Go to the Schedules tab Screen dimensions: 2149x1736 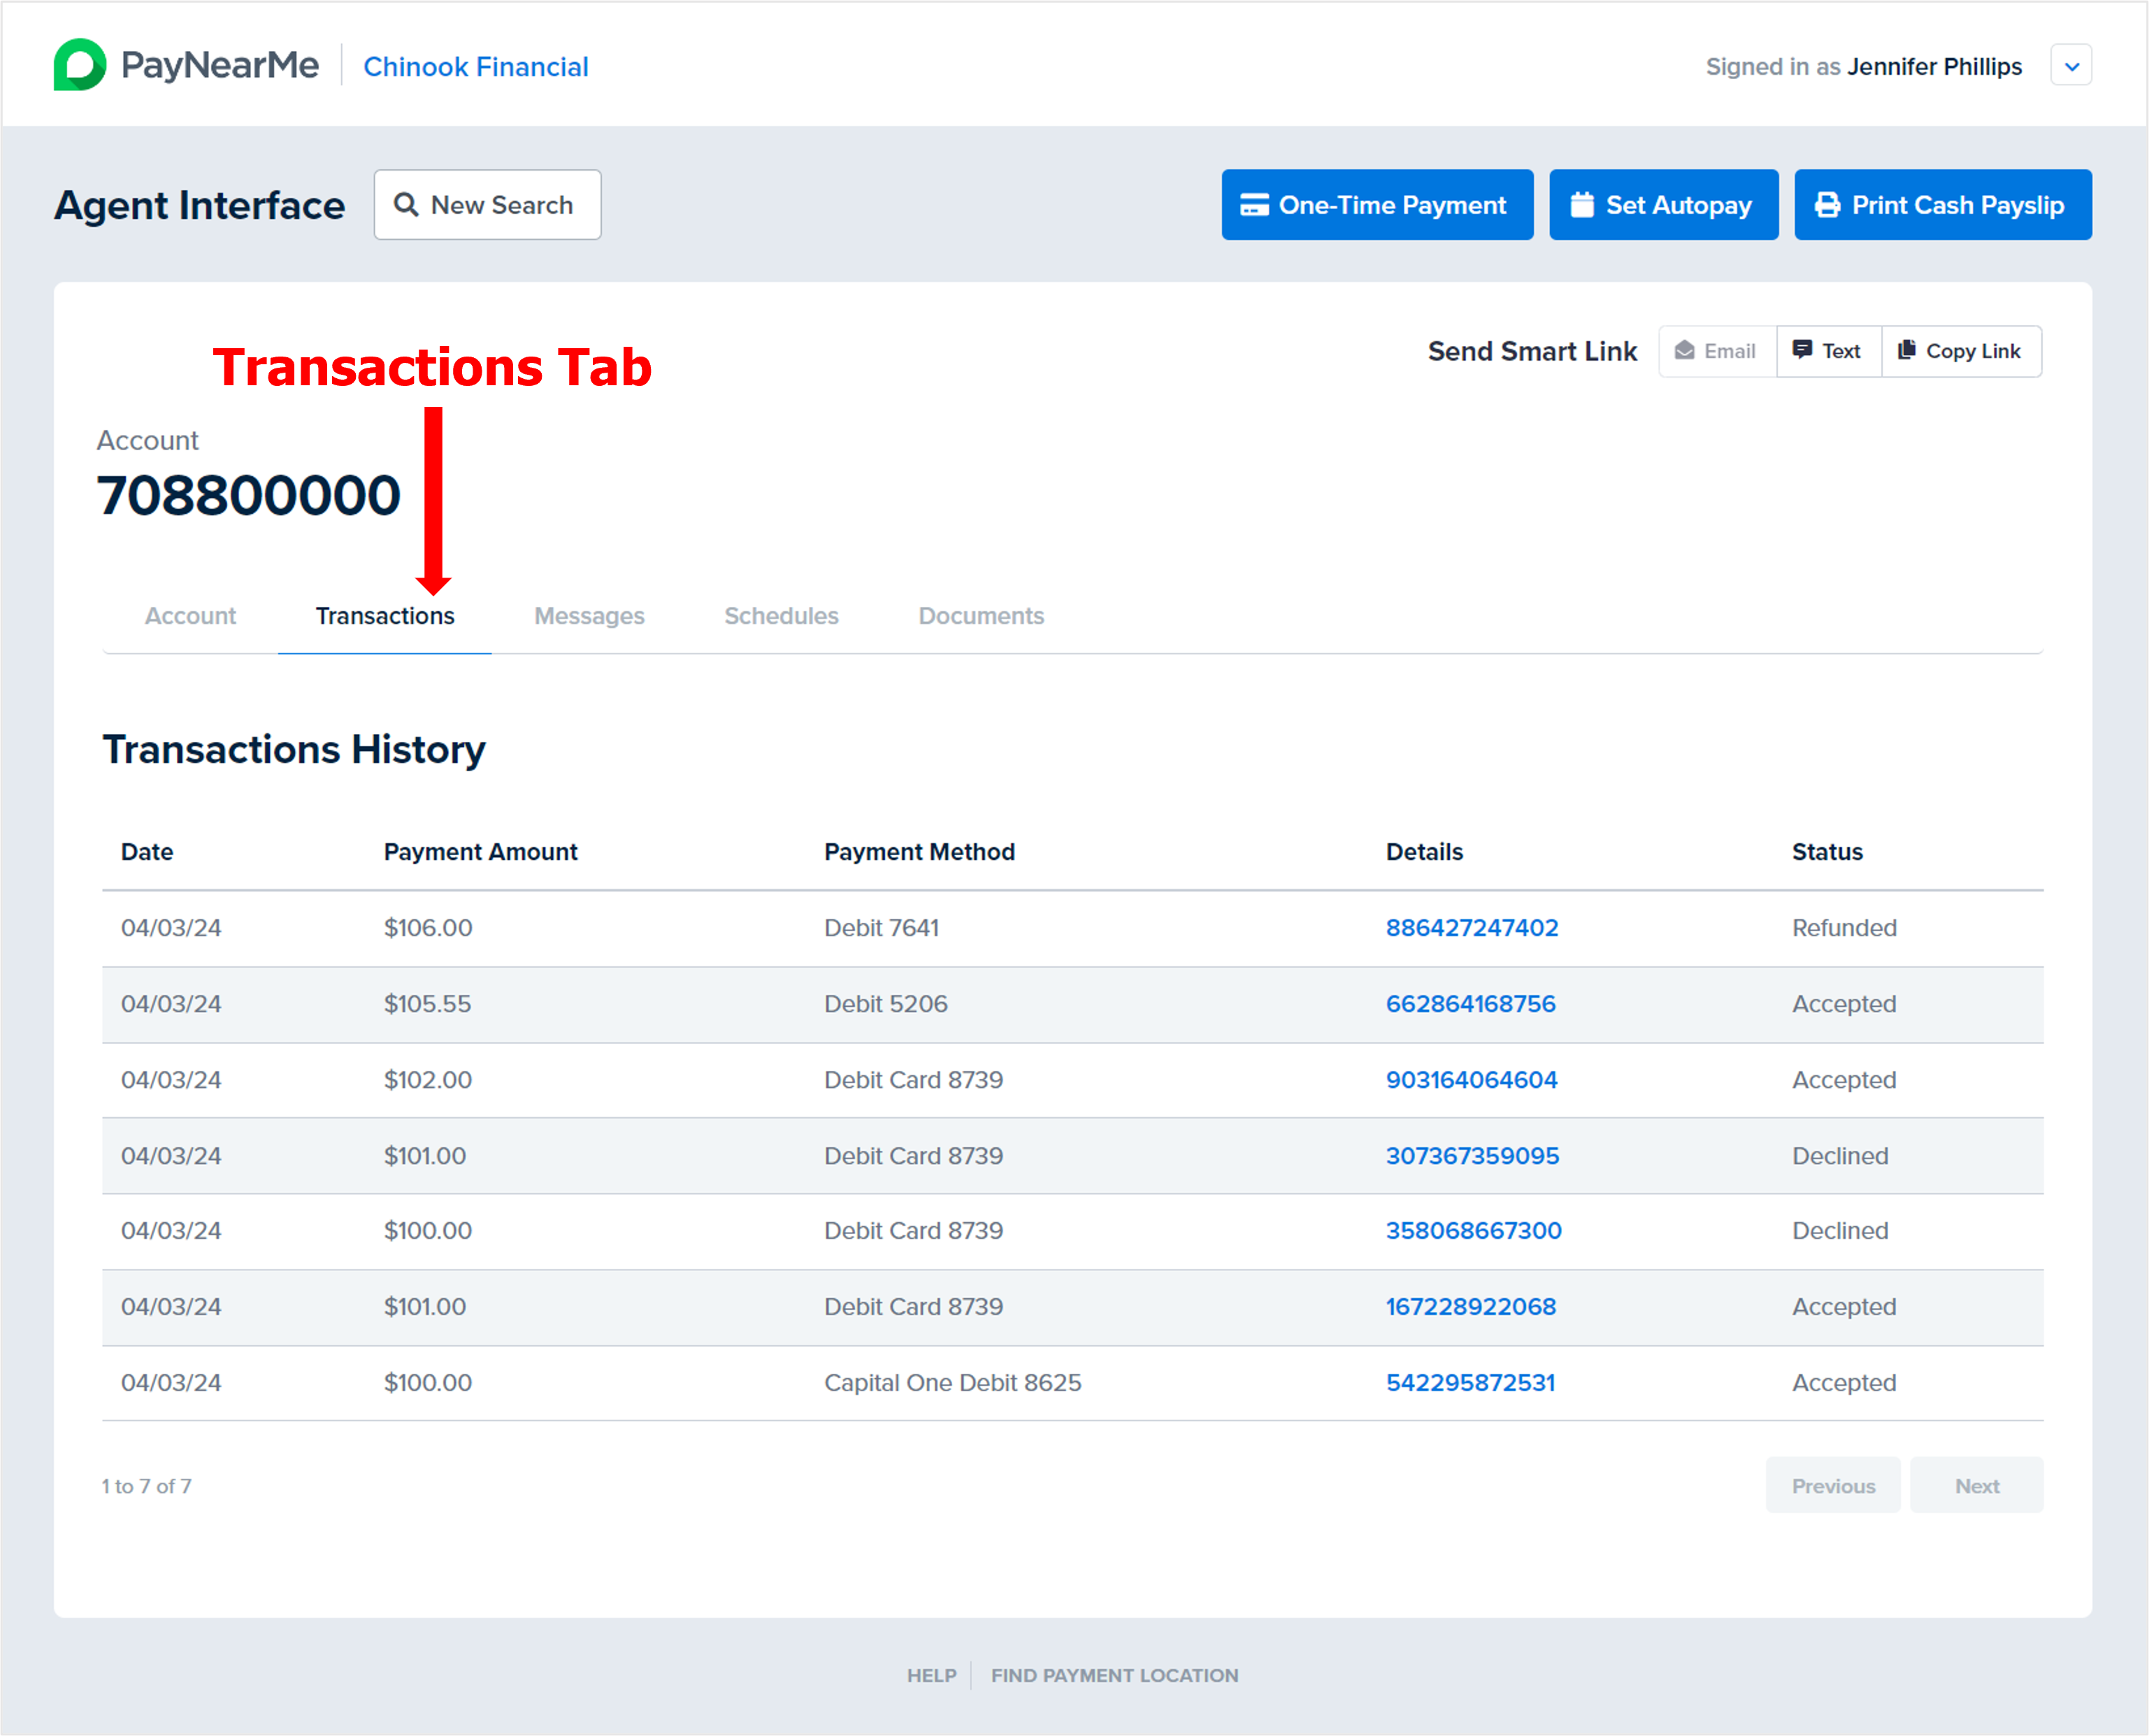pos(781,616)
